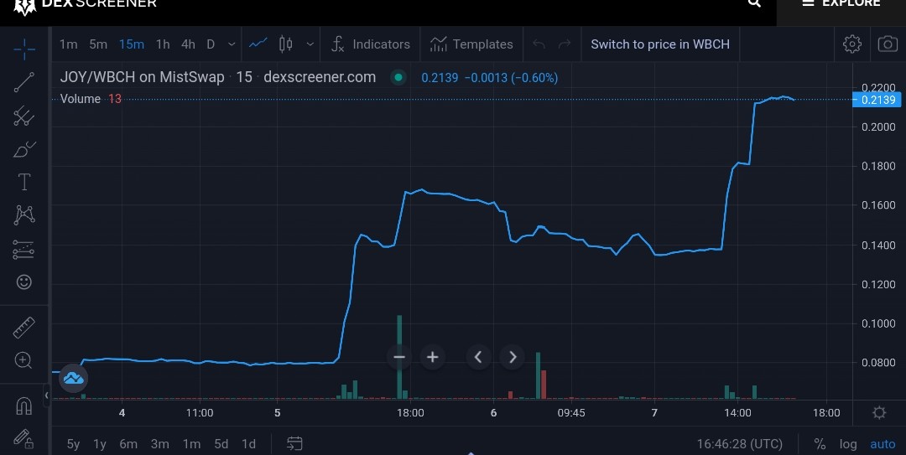Expand the time interval dropdown arrow

(x=232, y=44)
